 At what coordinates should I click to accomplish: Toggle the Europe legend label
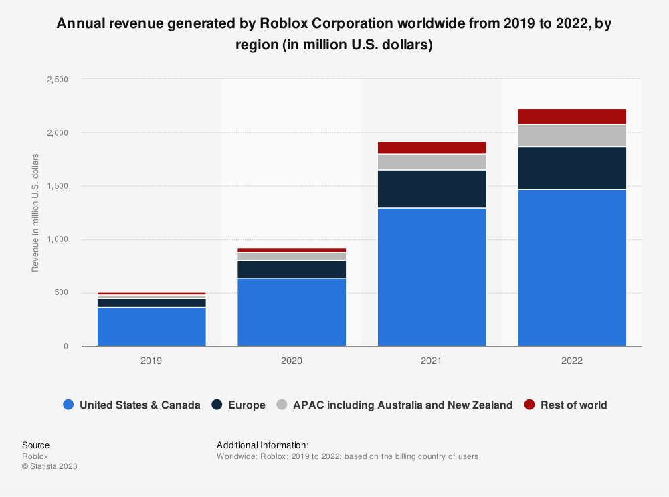point(247,405)
